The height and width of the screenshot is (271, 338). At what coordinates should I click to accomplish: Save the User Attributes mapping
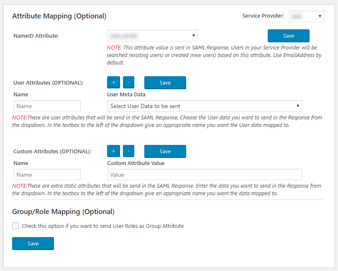(165, 82)
